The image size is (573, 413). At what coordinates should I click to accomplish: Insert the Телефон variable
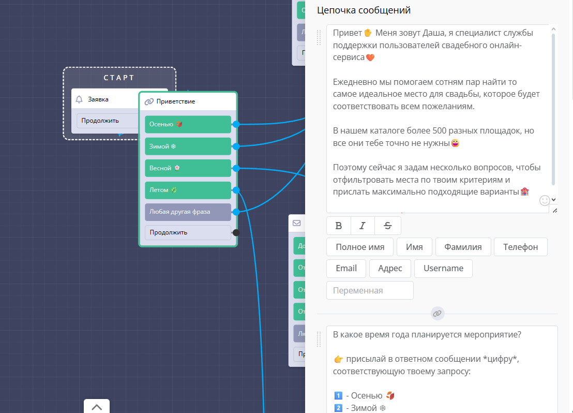[x=520, y=247]
